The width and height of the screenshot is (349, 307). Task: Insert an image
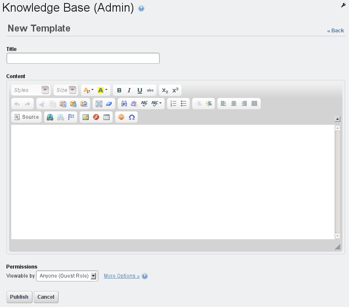click(x=86, y=117)
